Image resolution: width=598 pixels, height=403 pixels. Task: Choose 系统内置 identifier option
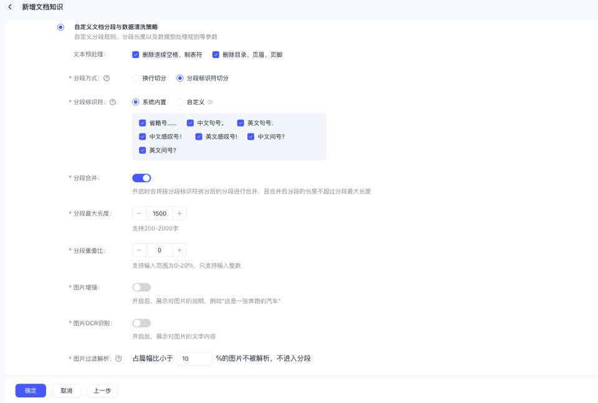click(135, 102)
